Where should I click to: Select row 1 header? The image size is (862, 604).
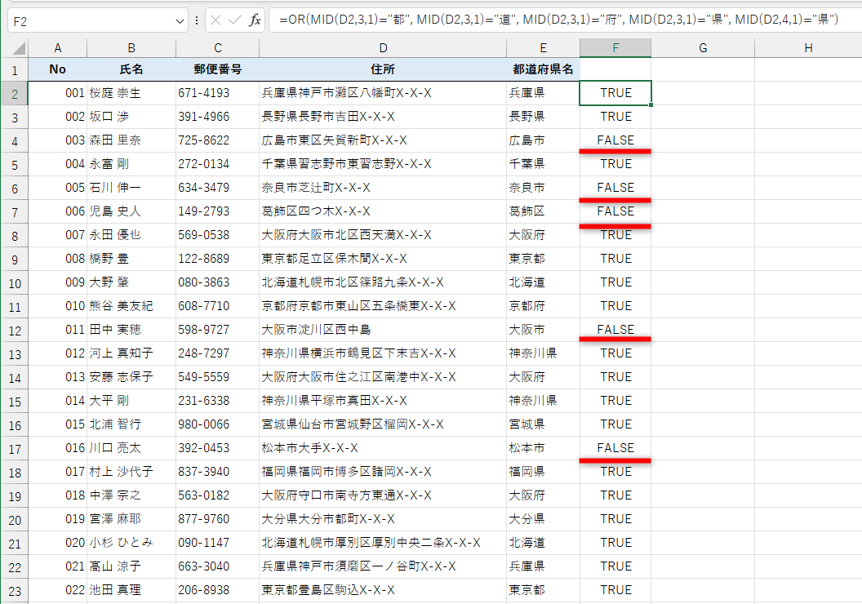pyautogui.click(x=15, y=70)
